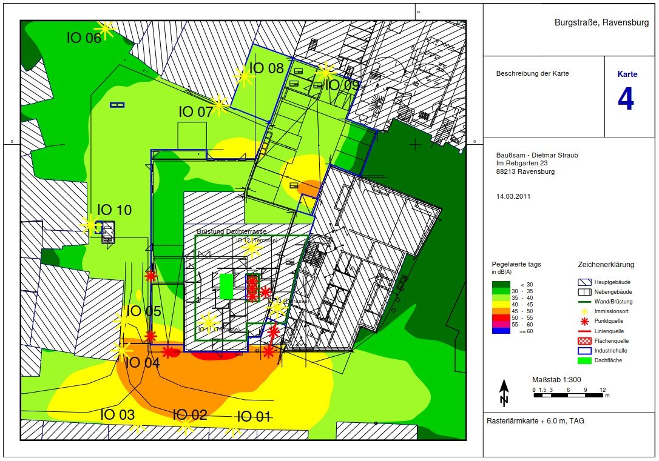Pick the dark green '< 30' level swatch

501,284
